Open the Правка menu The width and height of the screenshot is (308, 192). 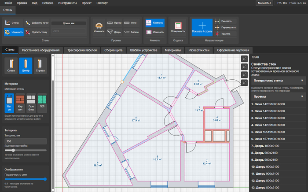click(x=22, y=3)
